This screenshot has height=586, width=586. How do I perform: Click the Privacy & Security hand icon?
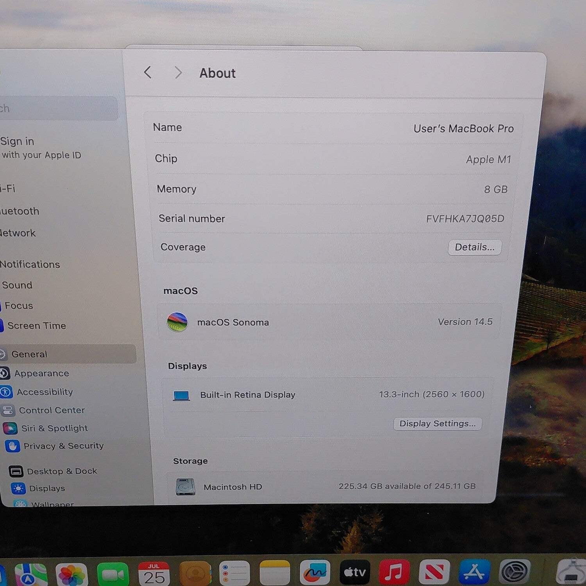tap(13, 446)
